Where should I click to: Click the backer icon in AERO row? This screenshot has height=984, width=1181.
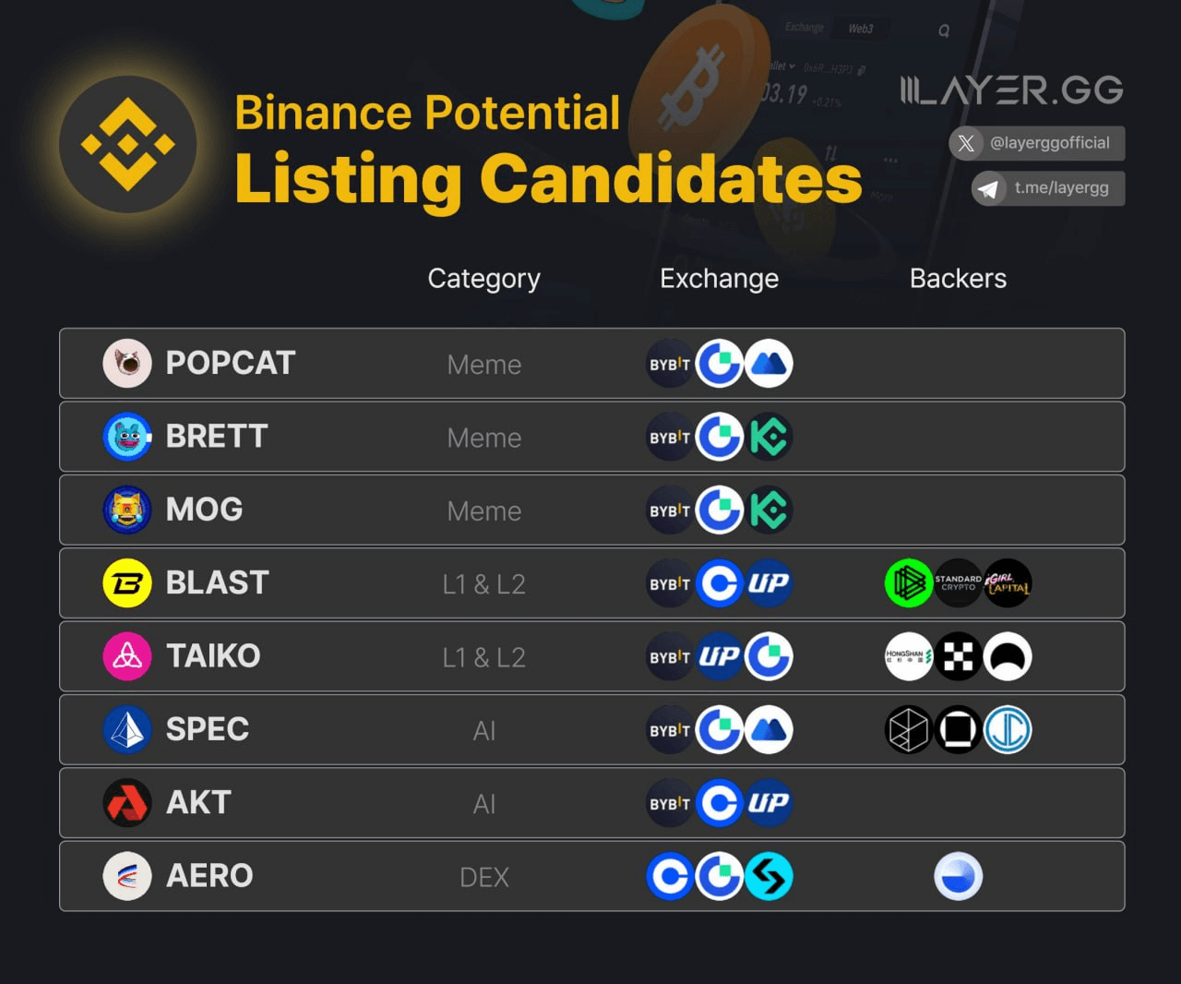(x=959, y=876)
